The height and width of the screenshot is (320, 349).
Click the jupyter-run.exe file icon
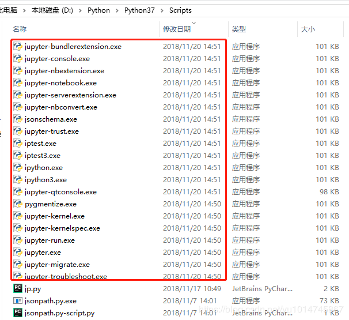[x=18, y=240]
